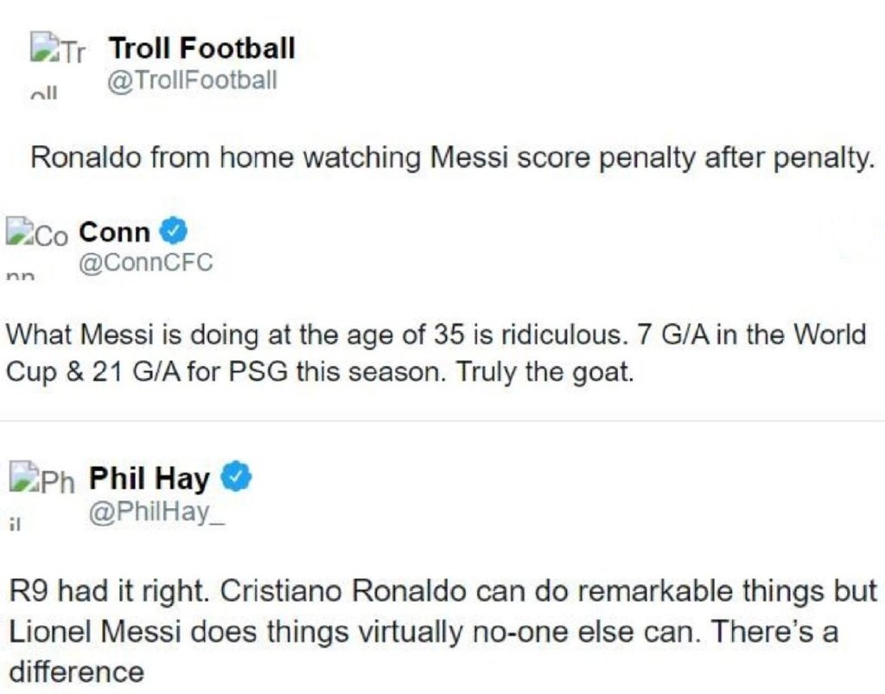Click the word 'difference' ending Phil Hay's tweet

click(x=77, y=672)
